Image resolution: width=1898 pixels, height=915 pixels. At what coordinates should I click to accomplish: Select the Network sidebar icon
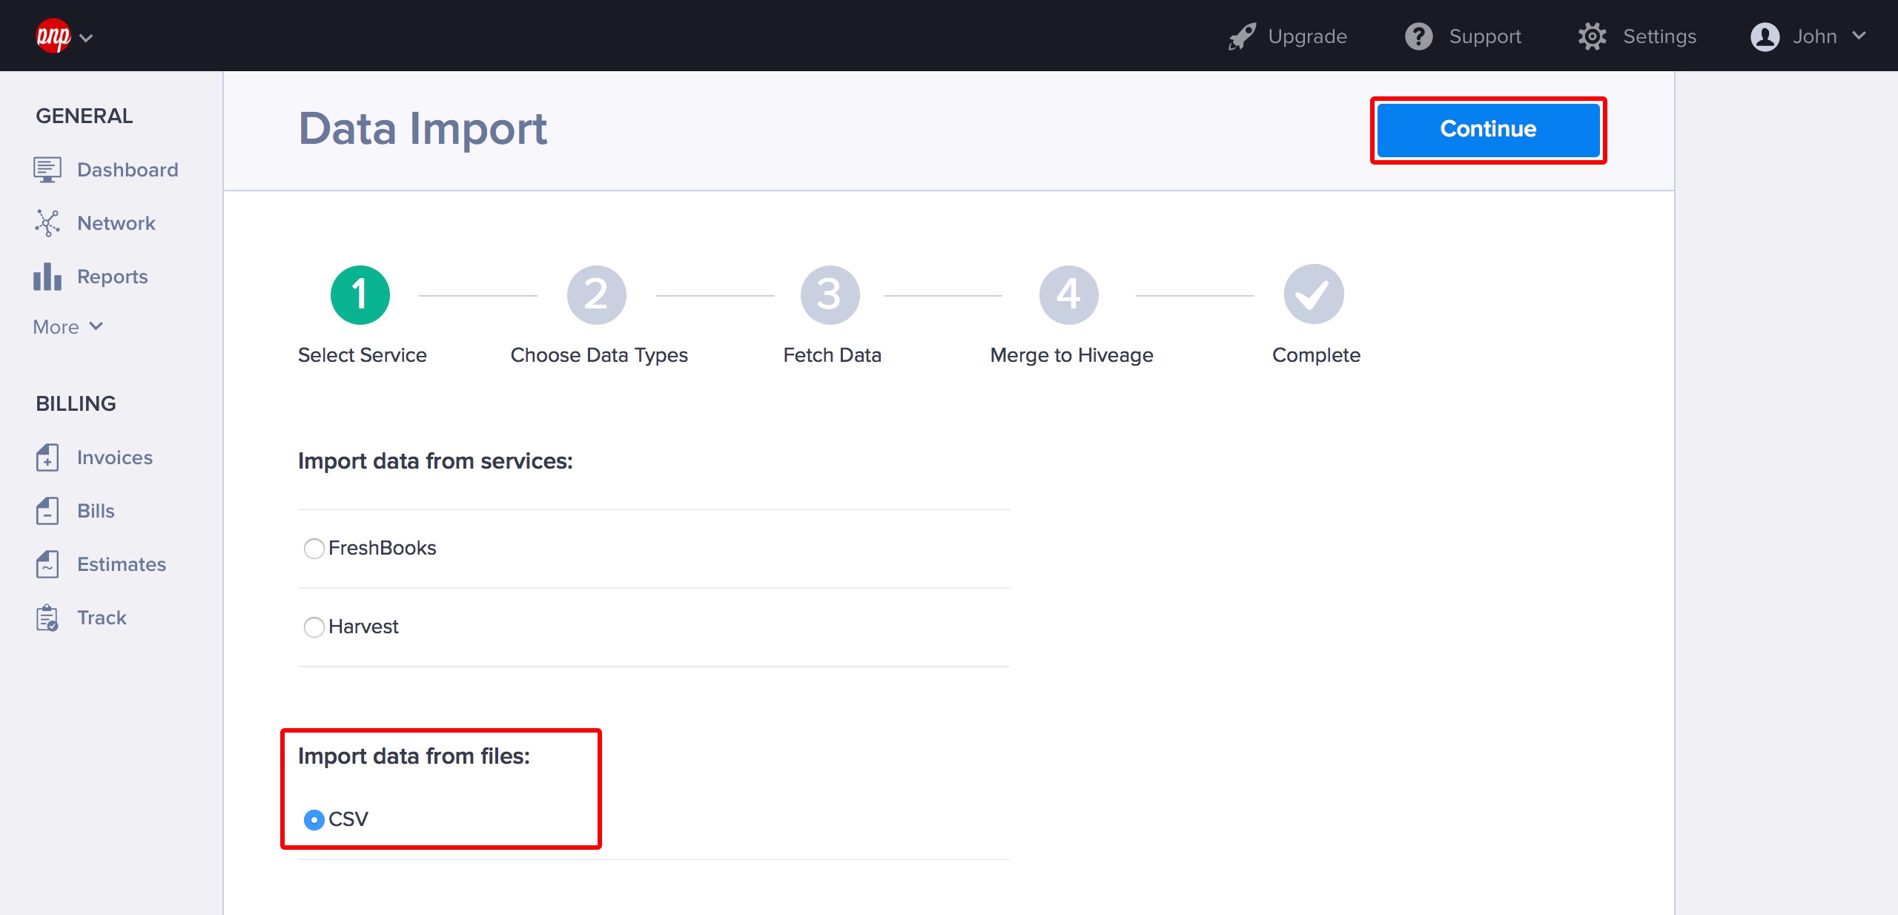click(47, 222)
